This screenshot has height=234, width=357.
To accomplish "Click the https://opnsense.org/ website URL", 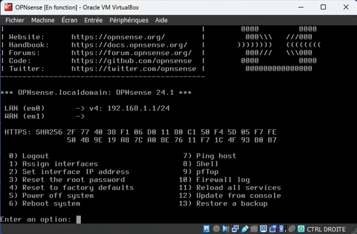I will [x=118, y=37].
